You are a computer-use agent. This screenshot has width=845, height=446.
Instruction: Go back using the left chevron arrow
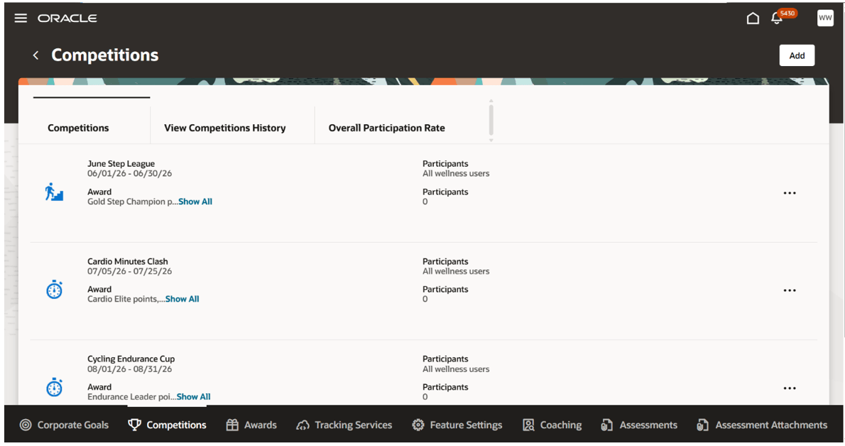pyautogui.click(x=36, y=55)
